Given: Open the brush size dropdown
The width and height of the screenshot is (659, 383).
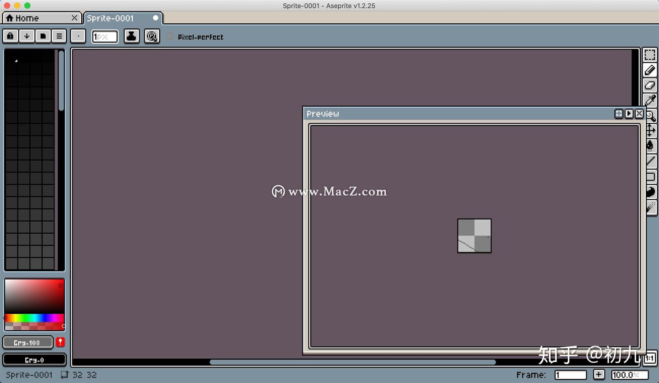Looking at the screenshot, I should pos(104,36).
